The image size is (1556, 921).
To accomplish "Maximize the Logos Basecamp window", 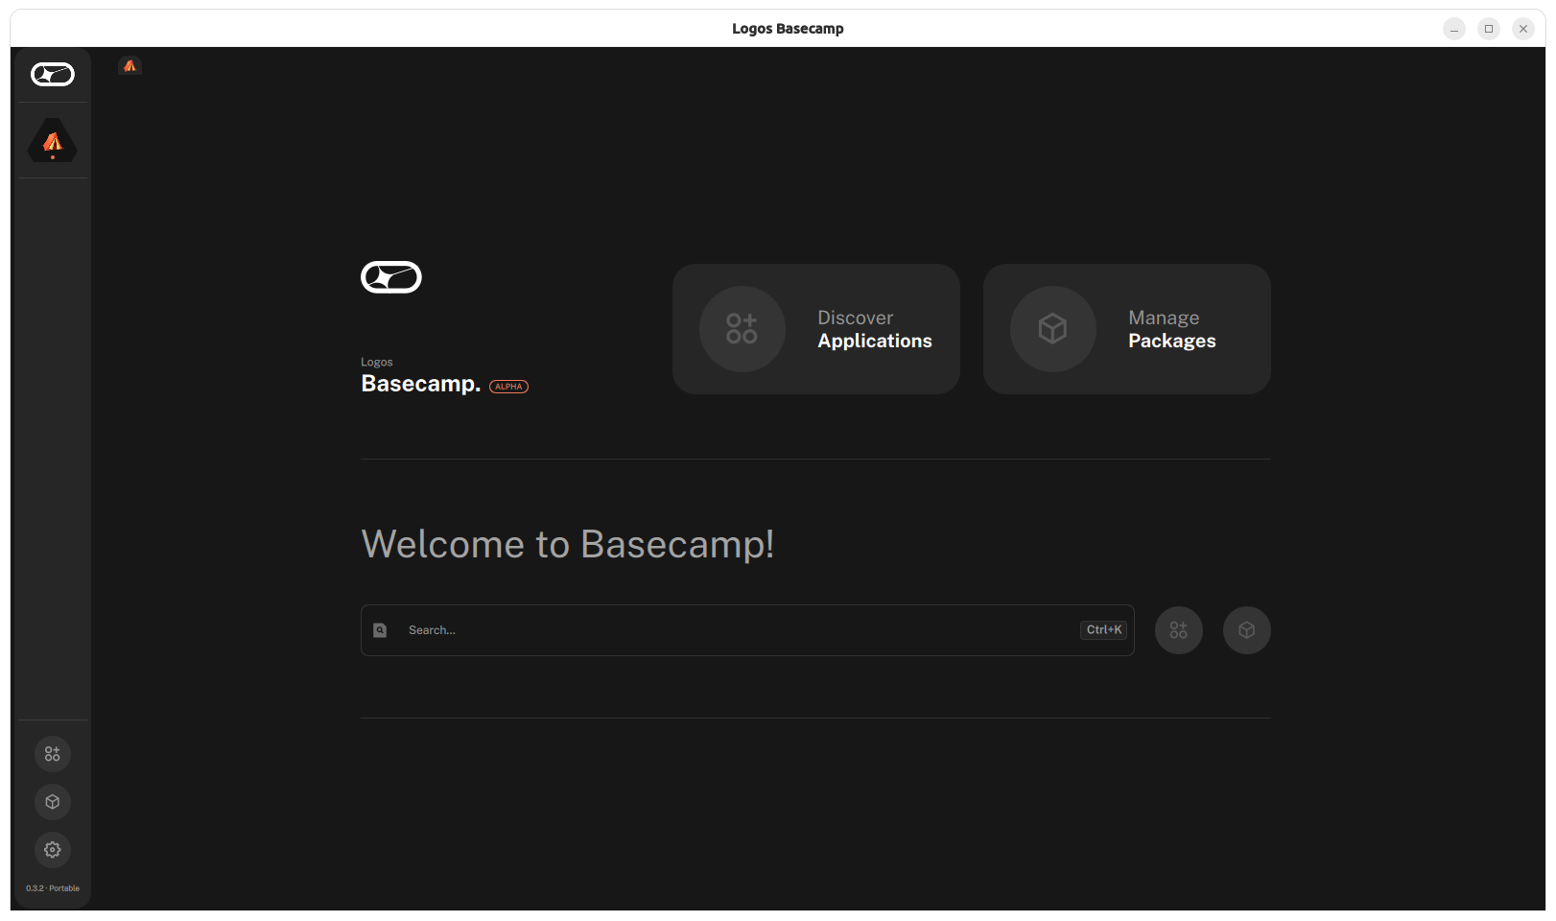I will (x=1489, y=29).
